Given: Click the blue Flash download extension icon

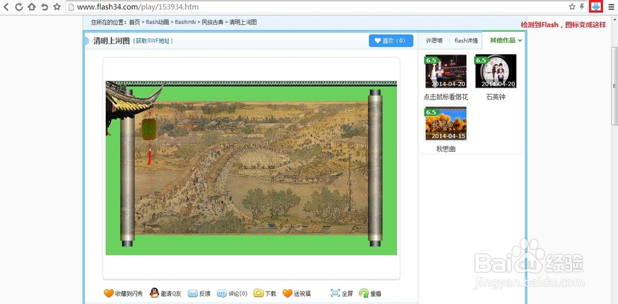Looking at the screenshot, I should [596, 7].
